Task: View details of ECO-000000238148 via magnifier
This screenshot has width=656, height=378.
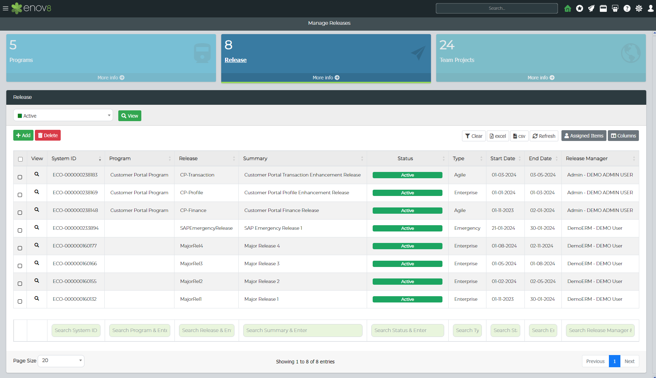Action: click(x=37, y=210)
